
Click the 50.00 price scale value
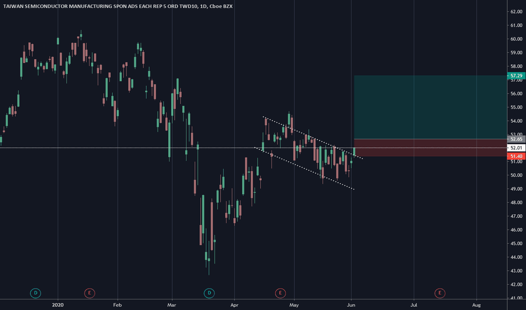point(516,175)
